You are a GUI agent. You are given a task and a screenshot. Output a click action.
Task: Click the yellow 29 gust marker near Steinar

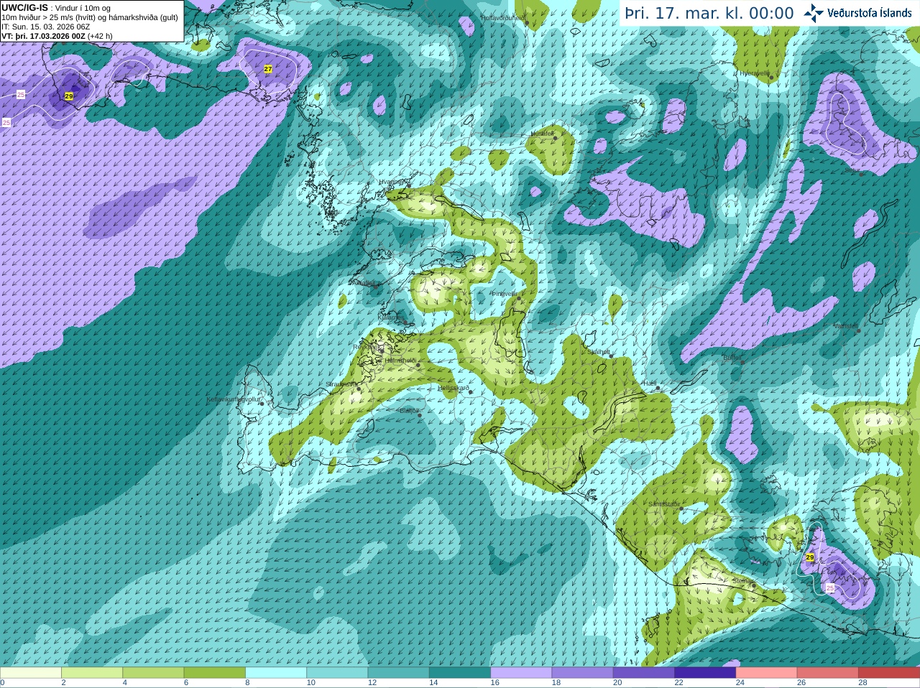pos(810,557)
